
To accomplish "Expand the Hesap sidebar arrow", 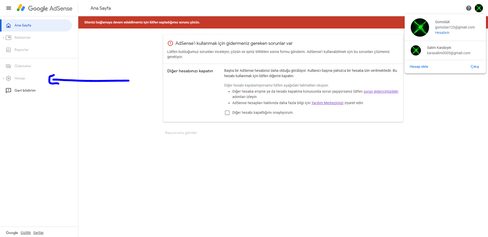I will 3,78.
